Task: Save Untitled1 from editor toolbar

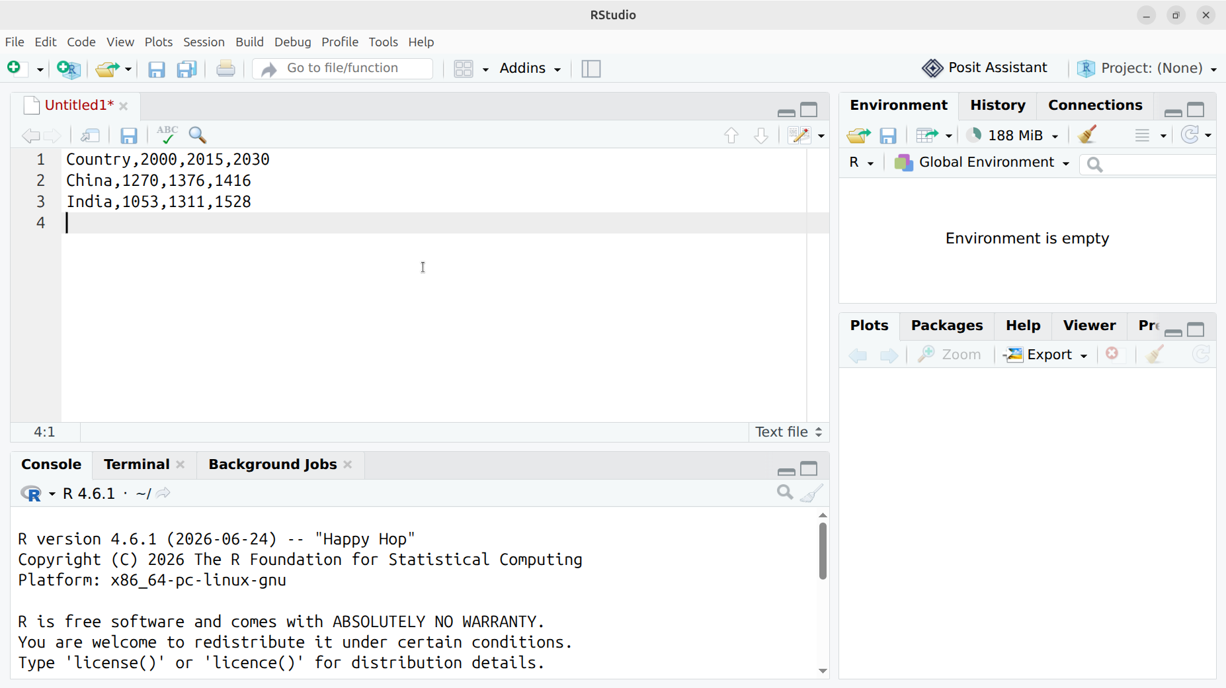Action: click(129, 136)
